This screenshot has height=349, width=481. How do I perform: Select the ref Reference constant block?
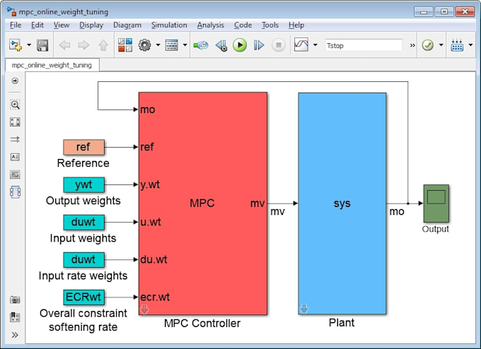tap(83, 147)
